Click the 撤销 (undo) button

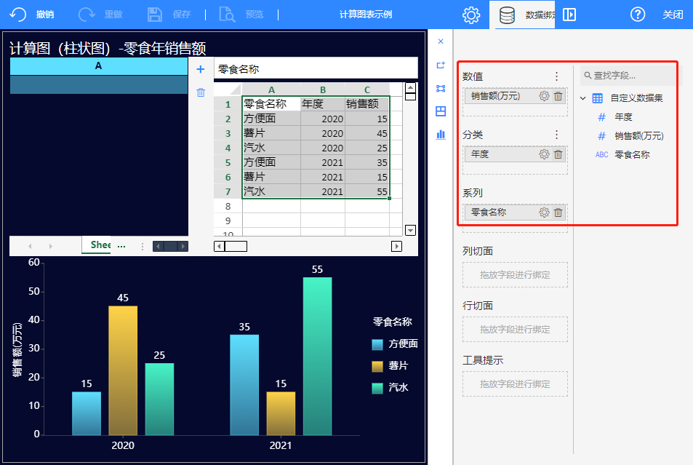click(x=33, y=15)
